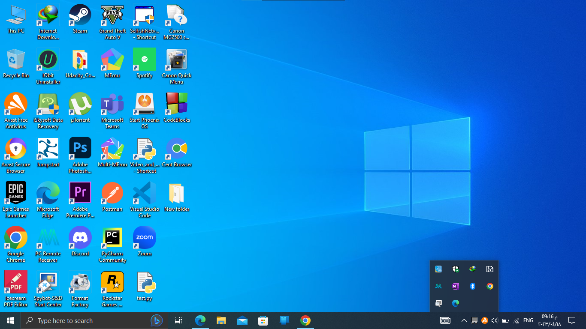Select Google Chrome desktop shortcut

point(16,245)
